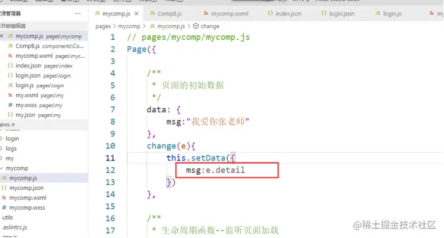
Task: Click the hash icon beside my.wxss
Action: click(10, 105)
